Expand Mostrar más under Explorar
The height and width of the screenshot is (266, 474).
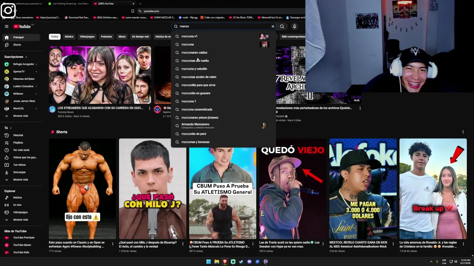21,220
